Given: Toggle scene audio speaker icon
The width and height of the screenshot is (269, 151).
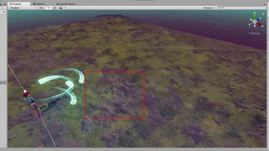Looking at the screenshot, I should (x=55, y=8).
